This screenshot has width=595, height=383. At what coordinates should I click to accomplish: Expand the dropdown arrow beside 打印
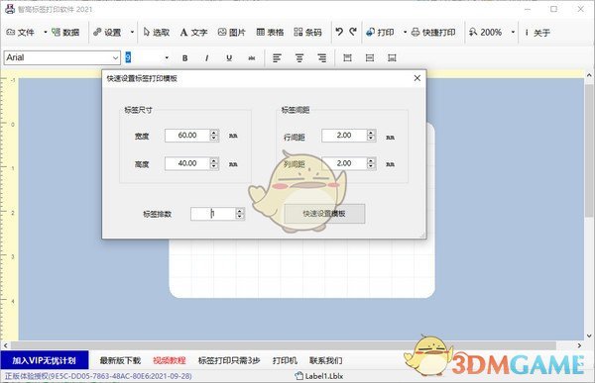[405, 33]
